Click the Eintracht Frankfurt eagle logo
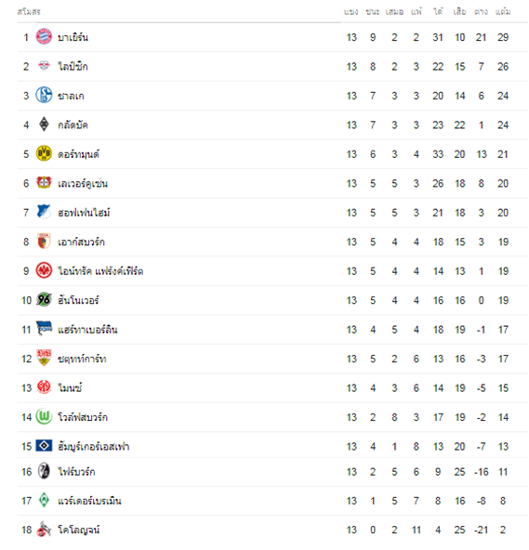Image resolution: width=529 pixels, height=550 pixels. [x=44, y=270]
